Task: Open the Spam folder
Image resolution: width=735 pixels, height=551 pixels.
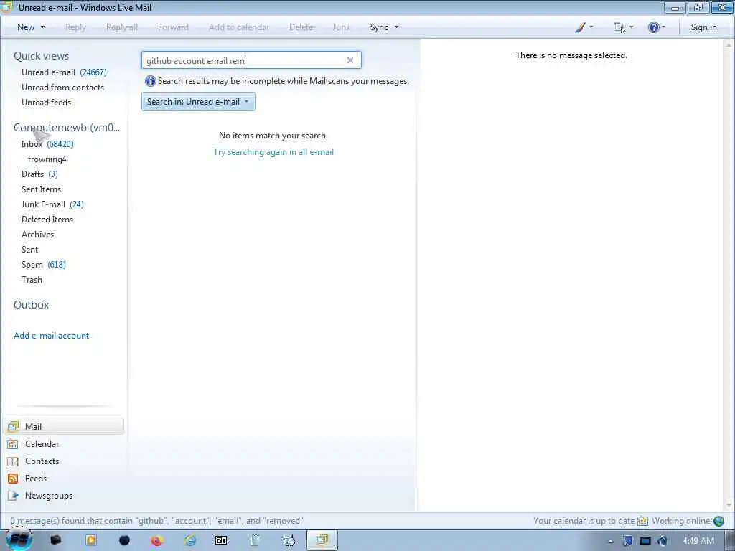Action: click(x=44, y=265)
